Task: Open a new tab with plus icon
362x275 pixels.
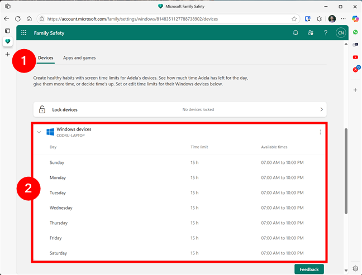Action: click(x=8, y=54)
